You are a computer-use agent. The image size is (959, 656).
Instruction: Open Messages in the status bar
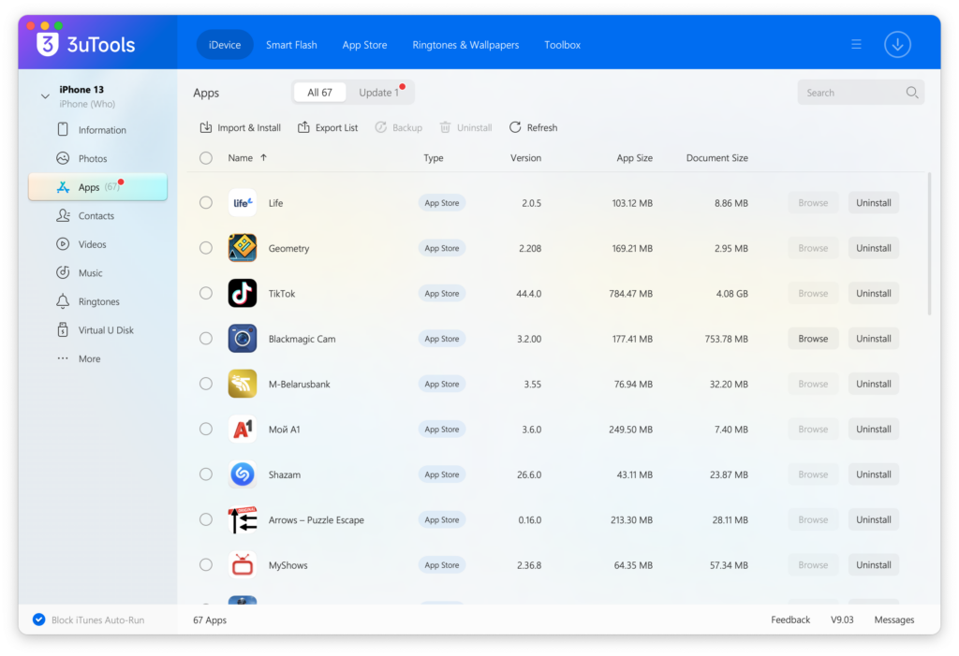point(894,620)
